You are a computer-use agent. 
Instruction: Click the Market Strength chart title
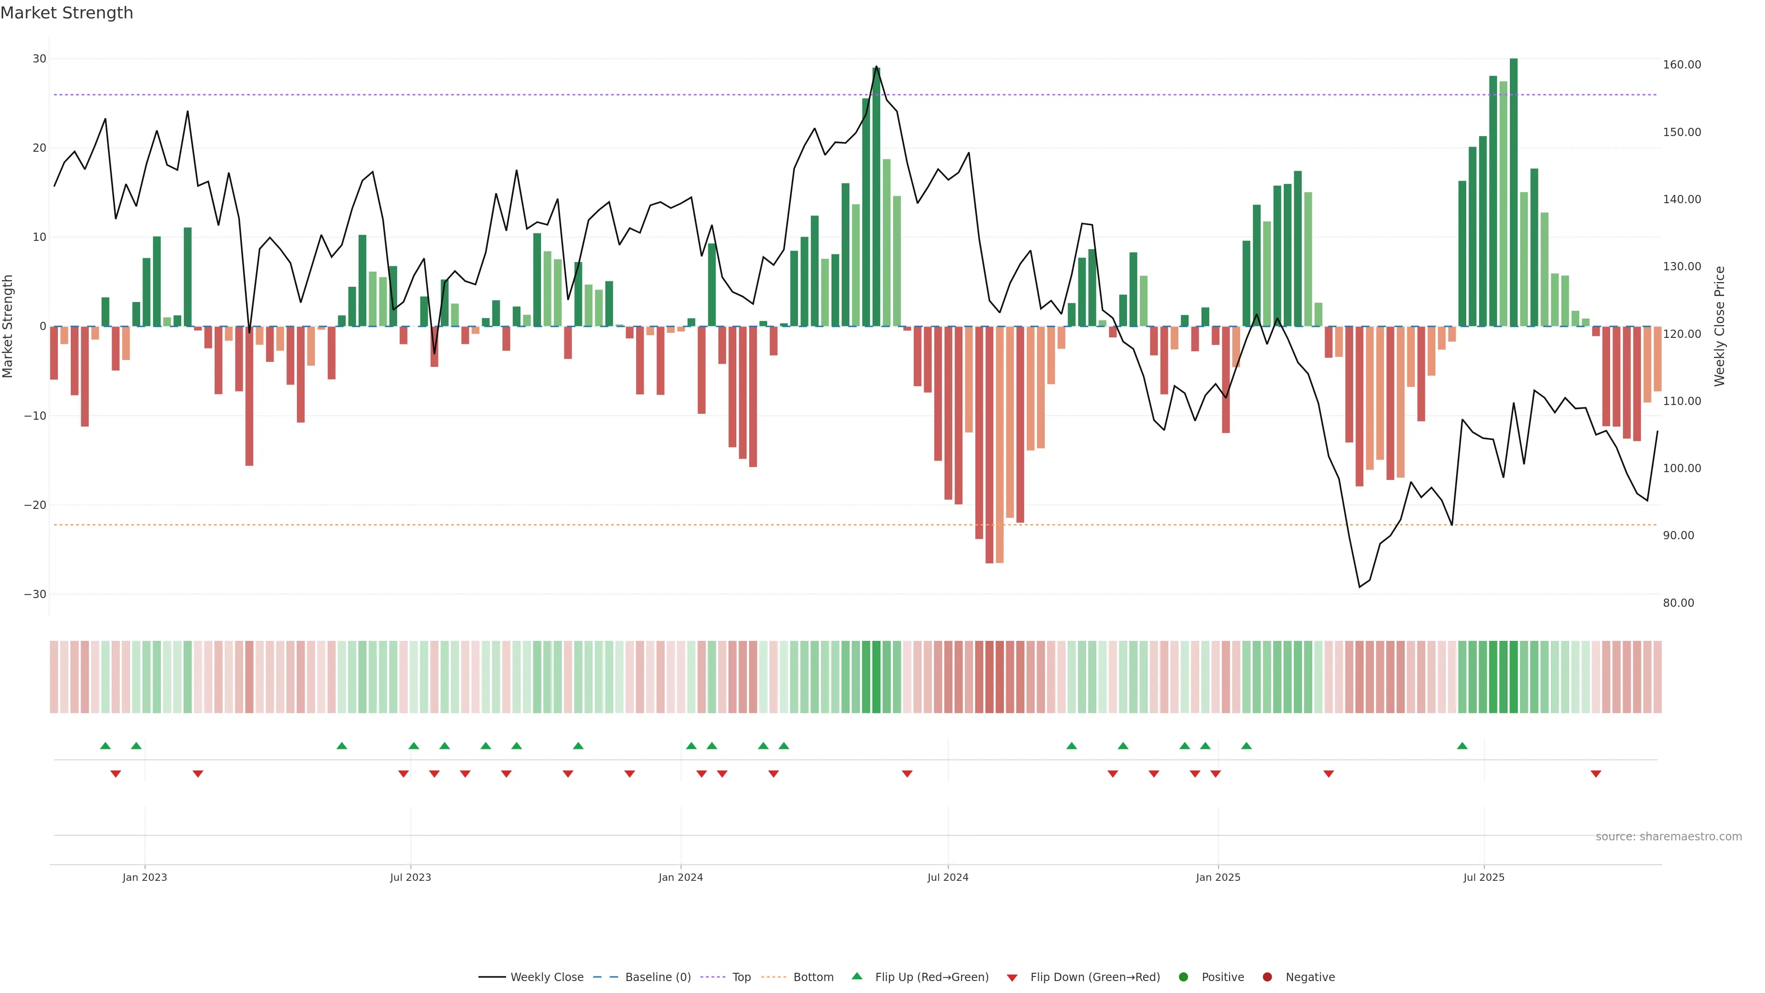pos(67,13)
